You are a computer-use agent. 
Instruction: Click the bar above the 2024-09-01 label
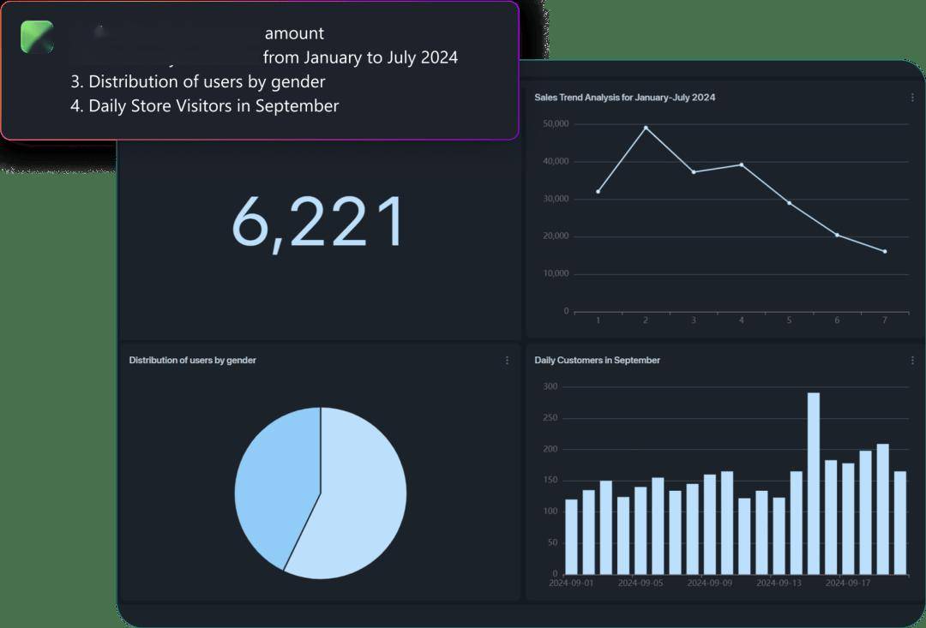click(x=571, y=536)
